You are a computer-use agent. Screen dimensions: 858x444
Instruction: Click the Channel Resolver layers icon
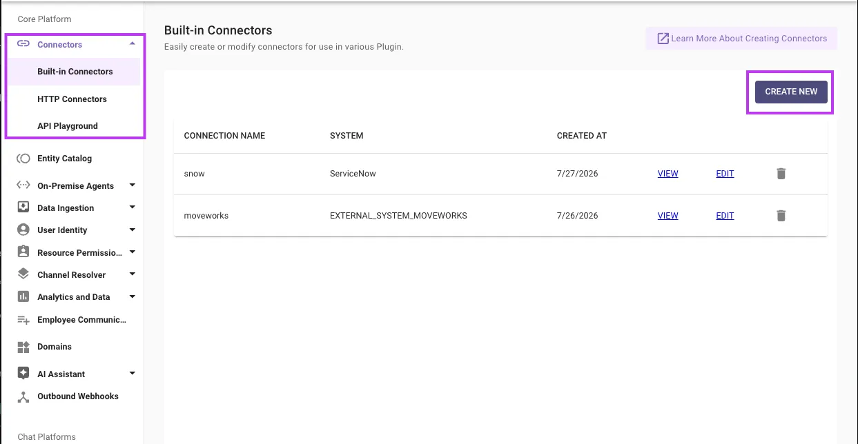pyautogui.click(x=23, y=274)
